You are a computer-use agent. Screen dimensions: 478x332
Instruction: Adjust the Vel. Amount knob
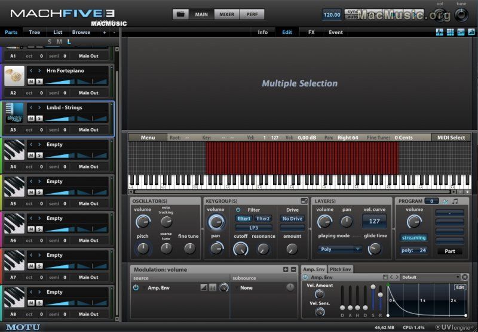pyautogui.click(x=320, y=294)
